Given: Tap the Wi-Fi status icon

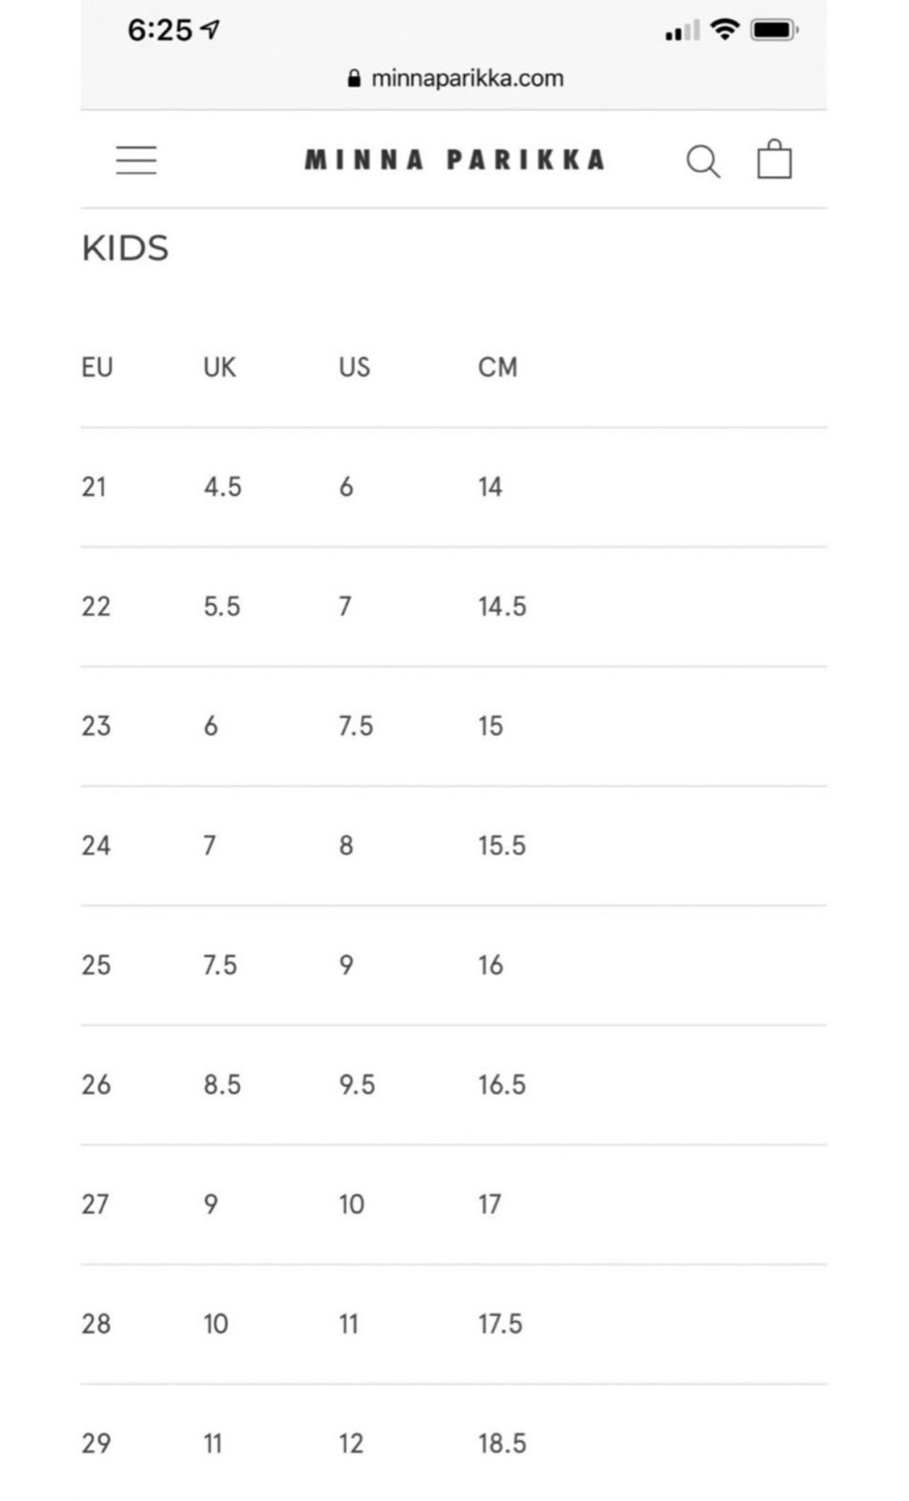Looking at the screenshot, I should [x=724, y=30].
